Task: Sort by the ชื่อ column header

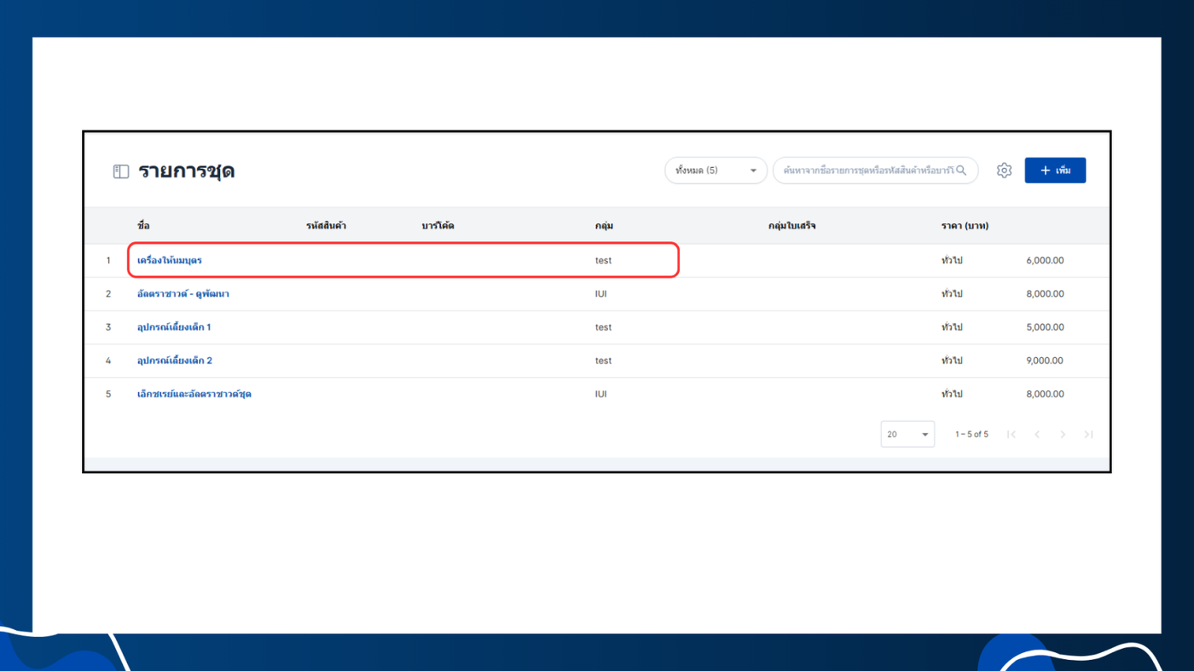Action: click(143, 226)
